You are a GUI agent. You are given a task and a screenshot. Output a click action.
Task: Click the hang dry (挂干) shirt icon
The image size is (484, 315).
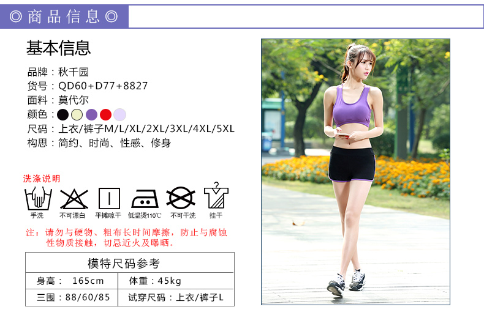click(216, 195)
